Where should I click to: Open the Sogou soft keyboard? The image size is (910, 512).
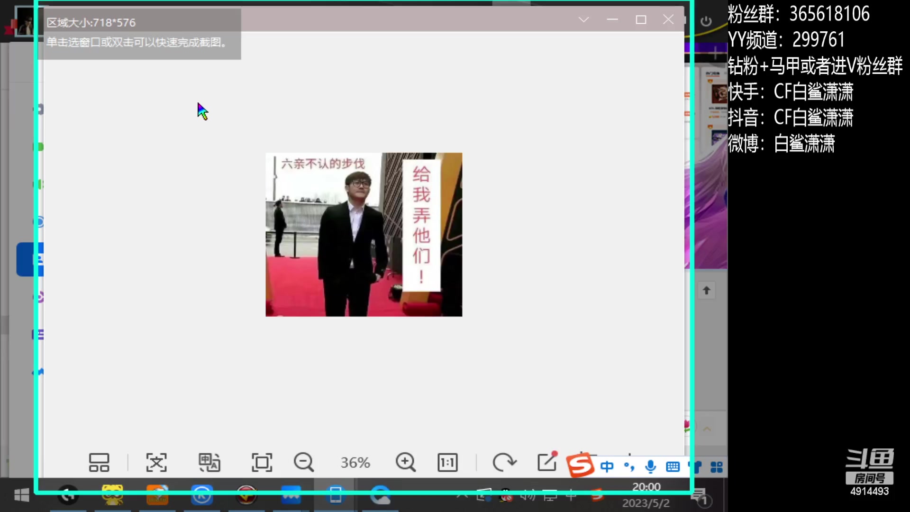coord(673,467)
